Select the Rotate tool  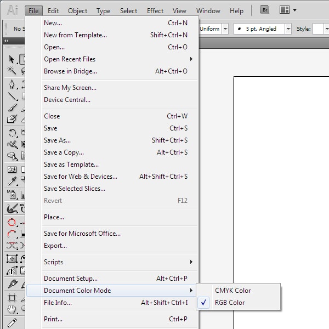pos(12,133)
